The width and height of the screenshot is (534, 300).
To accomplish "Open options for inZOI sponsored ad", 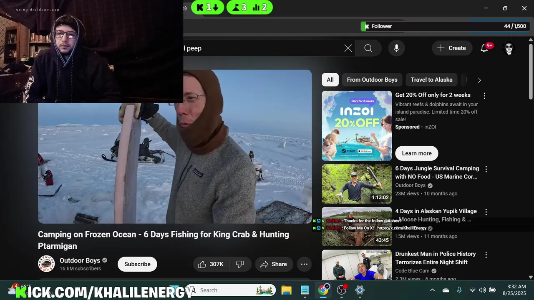I will [484, 96].
